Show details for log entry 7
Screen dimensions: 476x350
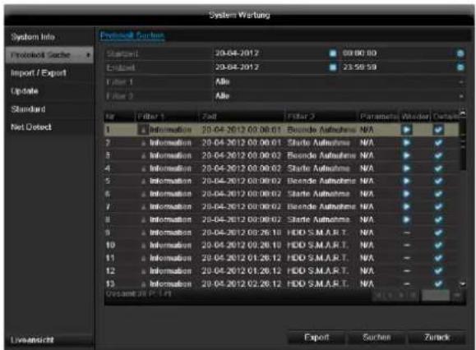tap(438, 207)
